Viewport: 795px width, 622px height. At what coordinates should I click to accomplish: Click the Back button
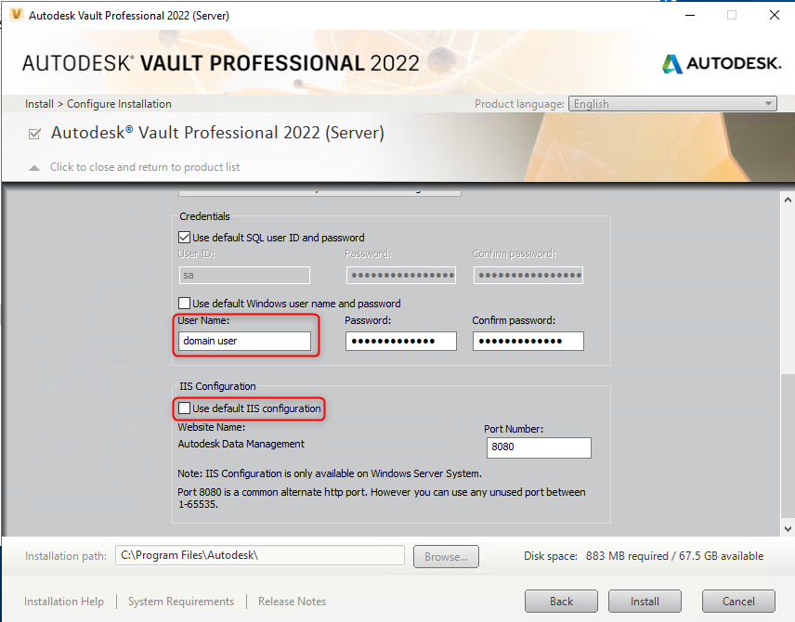point(561,601)
